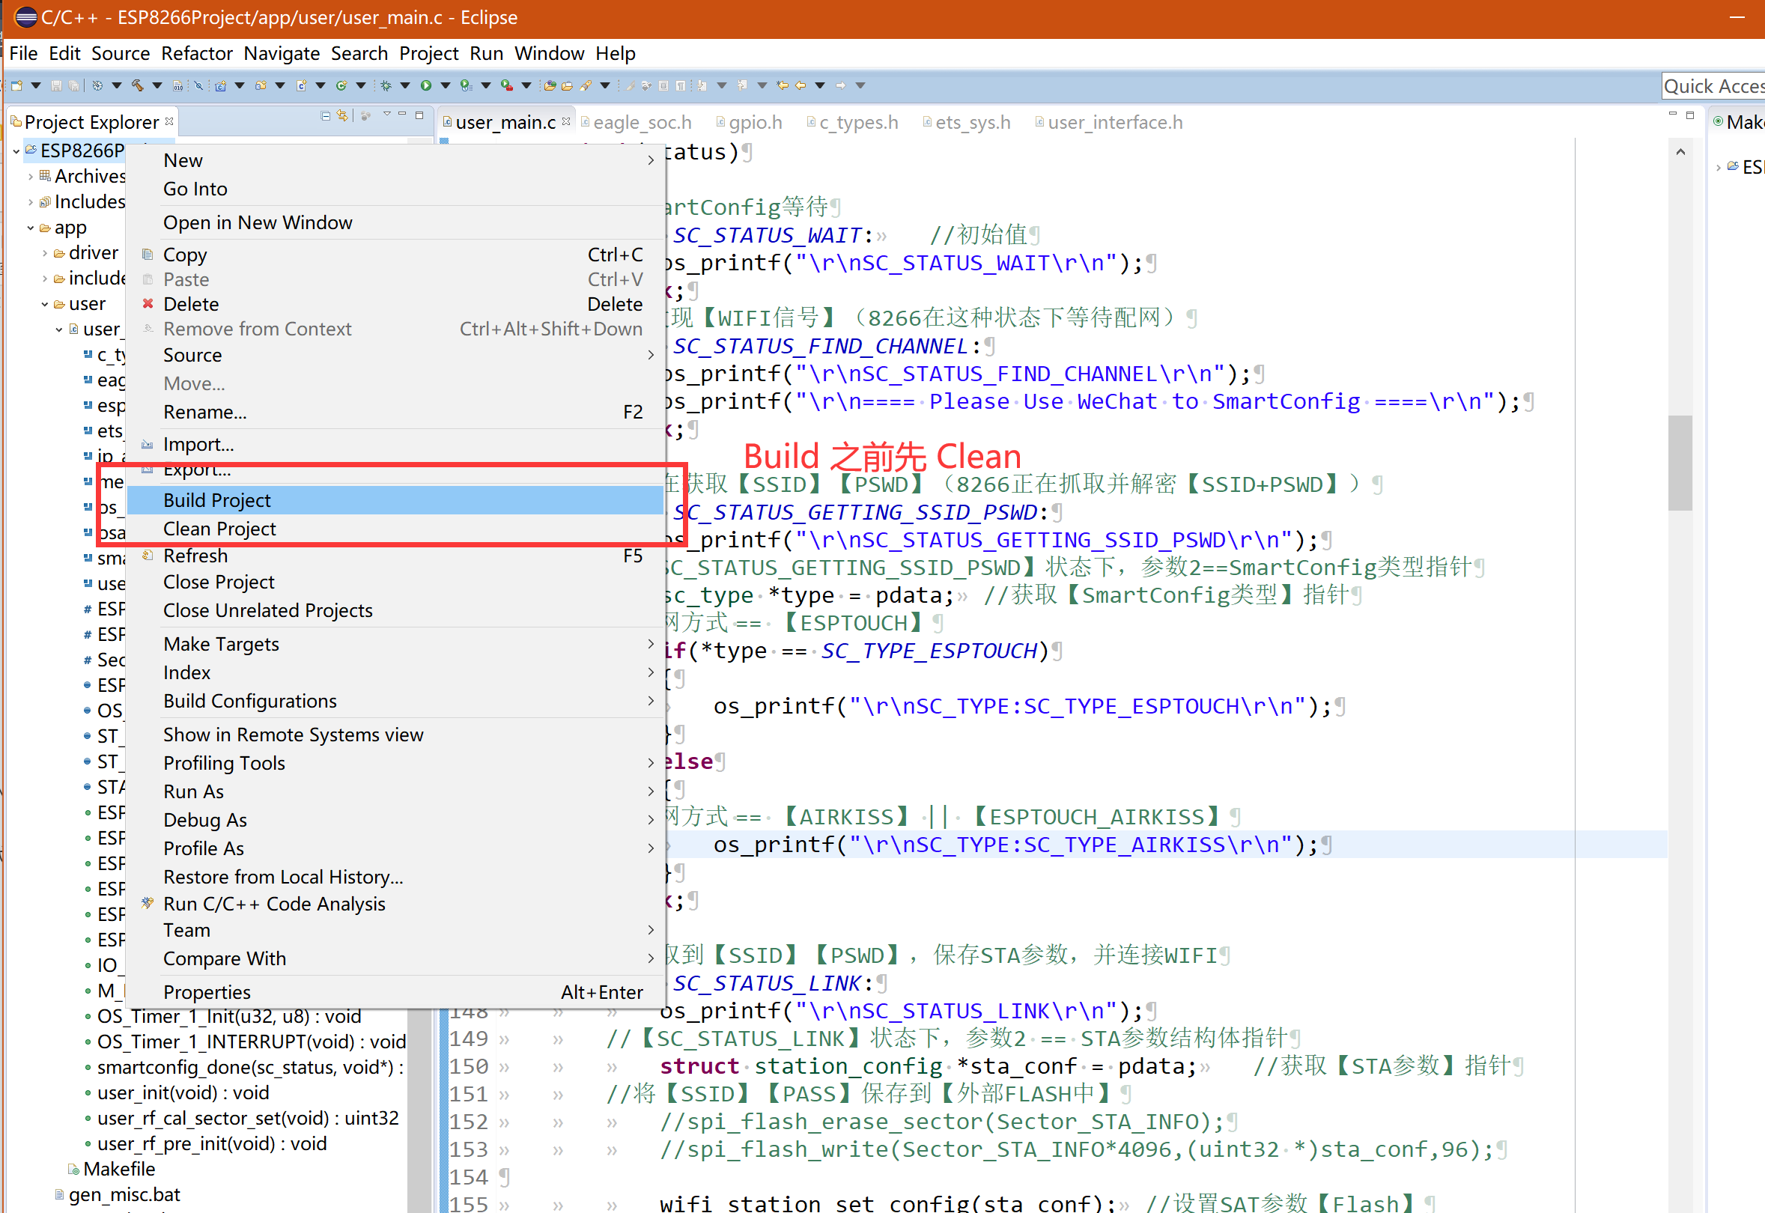Switch to the gpio.h editor tab

pos(755,122)
